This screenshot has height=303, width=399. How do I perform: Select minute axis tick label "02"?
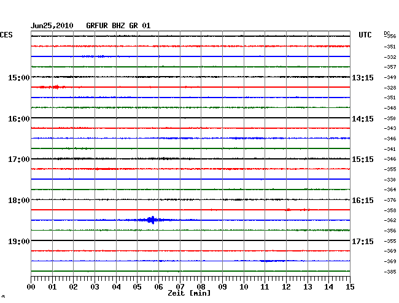(x=73, y=287)
